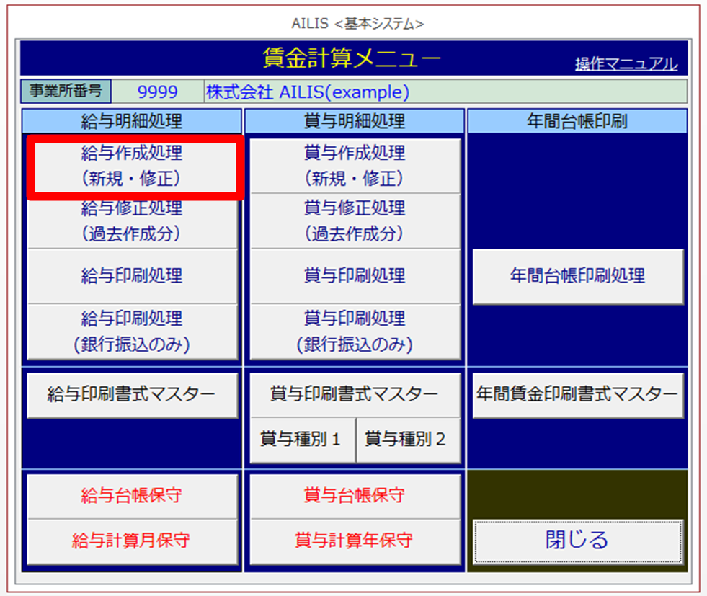The image size is (707, 596).
Task: Open 賞与印刷書式マスター
Action: (355, 395)
